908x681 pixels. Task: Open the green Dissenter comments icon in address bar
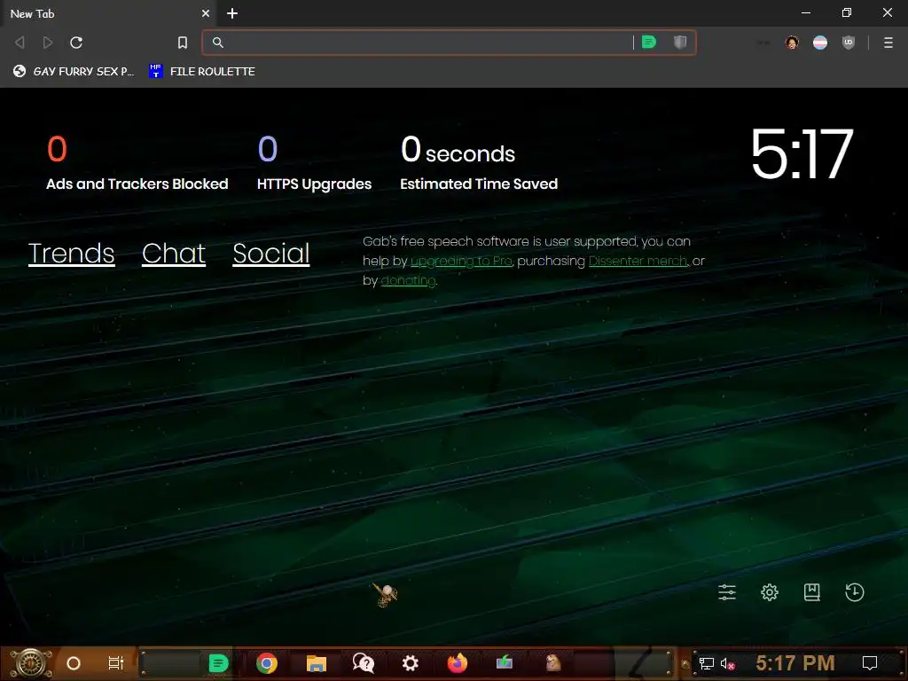pyautogui.click(x=649, y=43)
